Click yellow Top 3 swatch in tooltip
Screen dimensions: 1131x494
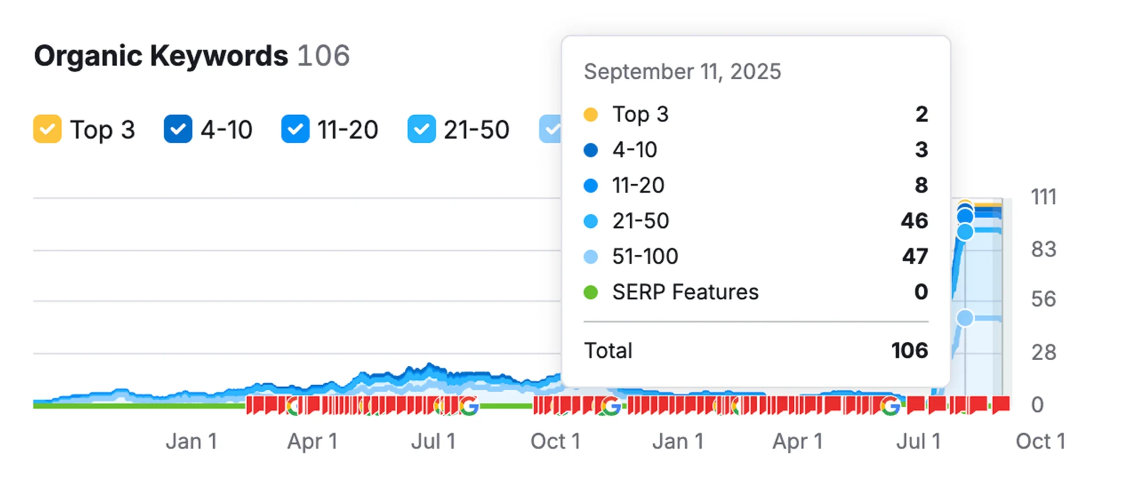(591, 114)
